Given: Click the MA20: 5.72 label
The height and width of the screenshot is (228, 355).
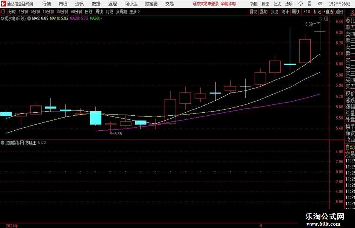Looking at the screenshot, I should point(79,18).
